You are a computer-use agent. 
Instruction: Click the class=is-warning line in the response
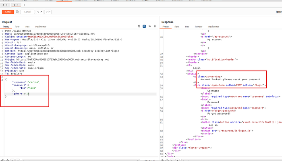pyautogui.click(x=208, y=77)
